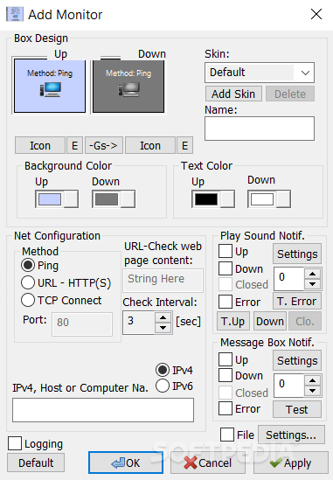Pick the Up background color swatch
Screen dimensions: 333x480
(x=57, y=199)
